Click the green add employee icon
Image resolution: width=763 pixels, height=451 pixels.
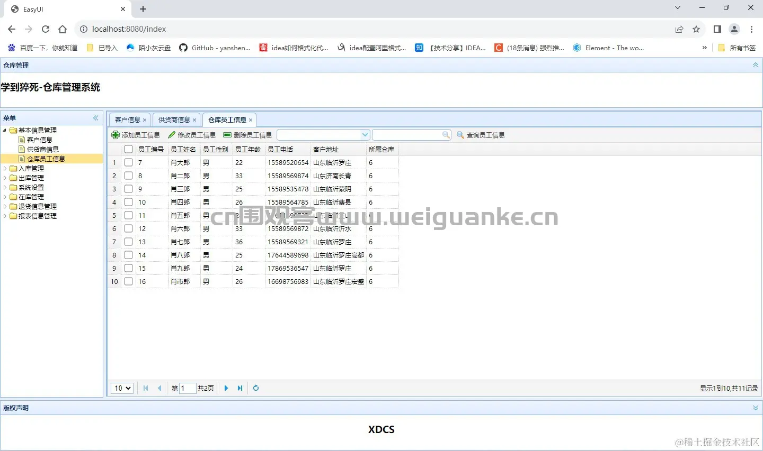(116, 135)
